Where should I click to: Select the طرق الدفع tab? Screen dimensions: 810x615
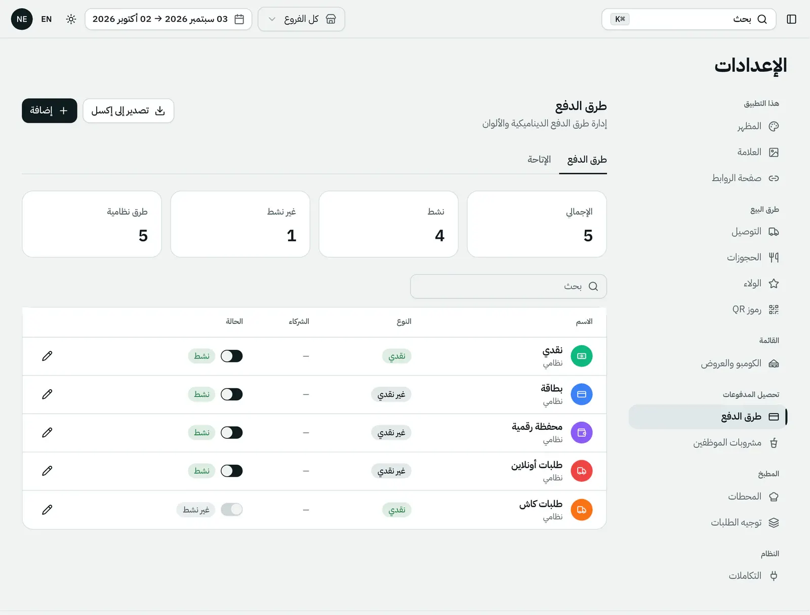click(x=587, y=160)
